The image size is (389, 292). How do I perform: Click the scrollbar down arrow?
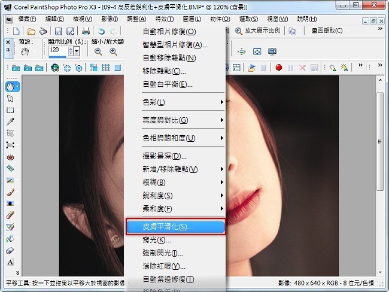380,272
